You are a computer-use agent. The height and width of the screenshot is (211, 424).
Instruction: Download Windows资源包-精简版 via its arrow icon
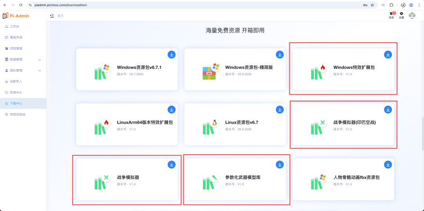tap(280, 54)
